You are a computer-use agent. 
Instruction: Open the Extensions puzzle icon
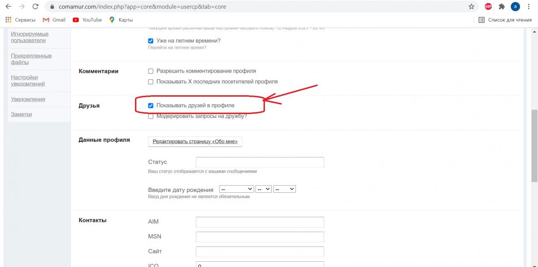tap(502, 7)
